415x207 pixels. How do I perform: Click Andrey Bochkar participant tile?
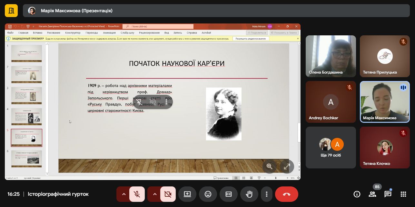coord(331,102)
